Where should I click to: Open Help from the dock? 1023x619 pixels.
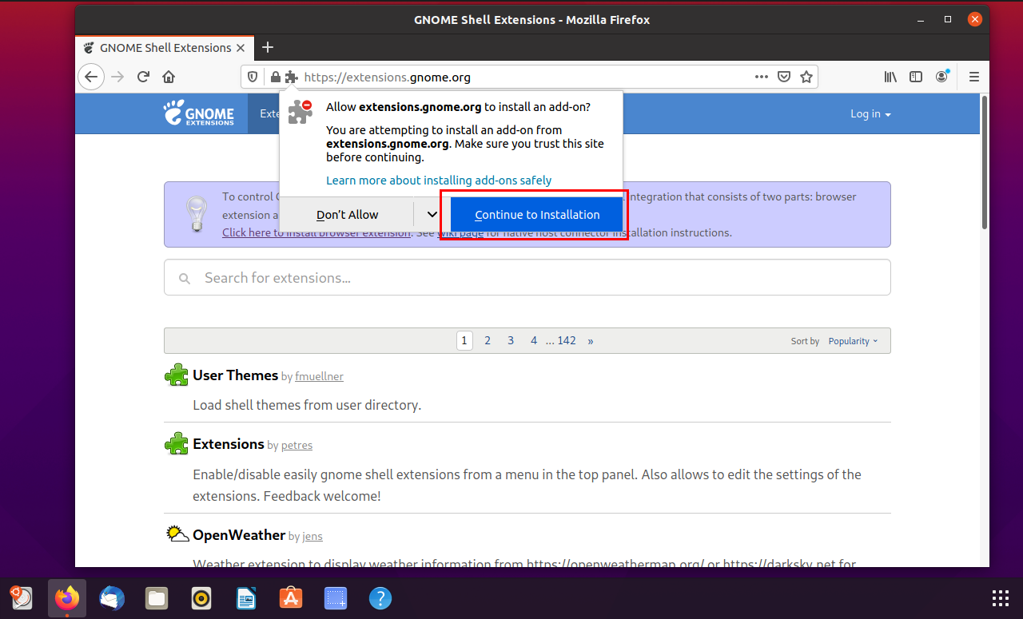point(380,597)
